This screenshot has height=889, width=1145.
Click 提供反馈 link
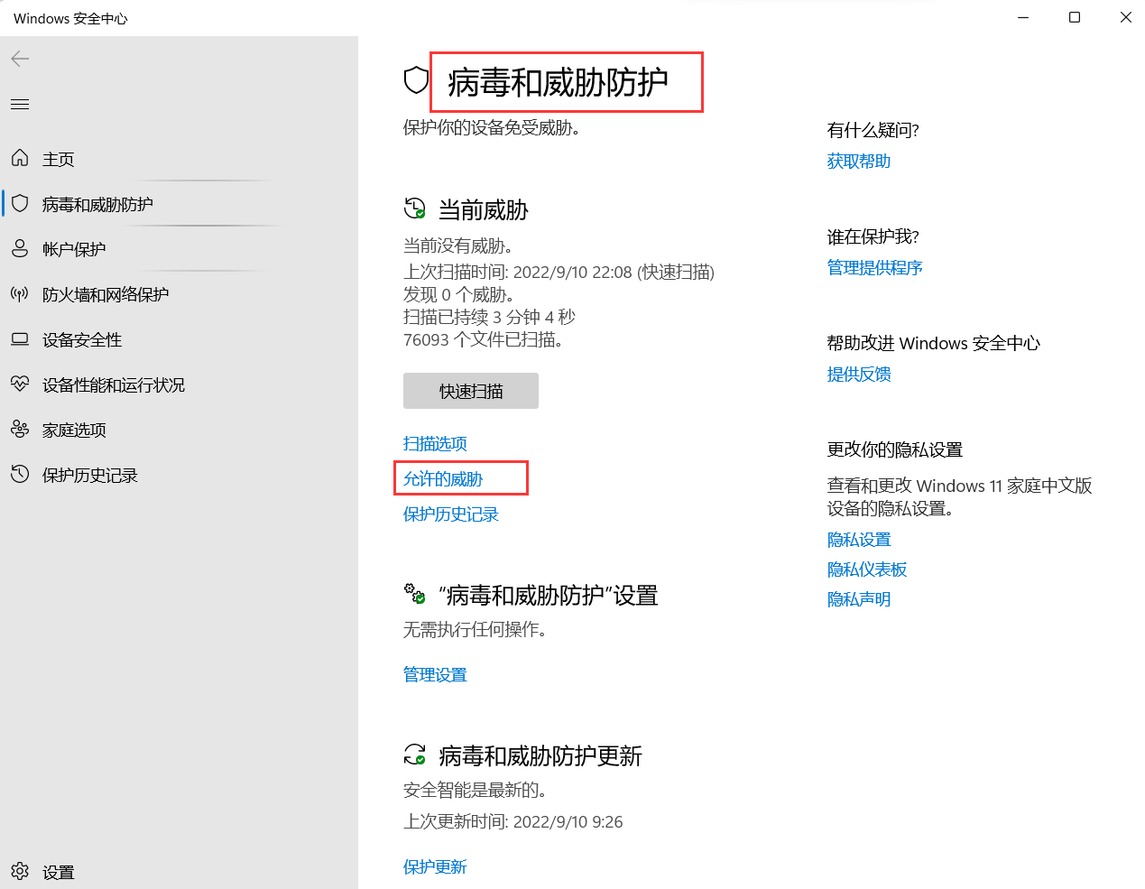point(859,374)
